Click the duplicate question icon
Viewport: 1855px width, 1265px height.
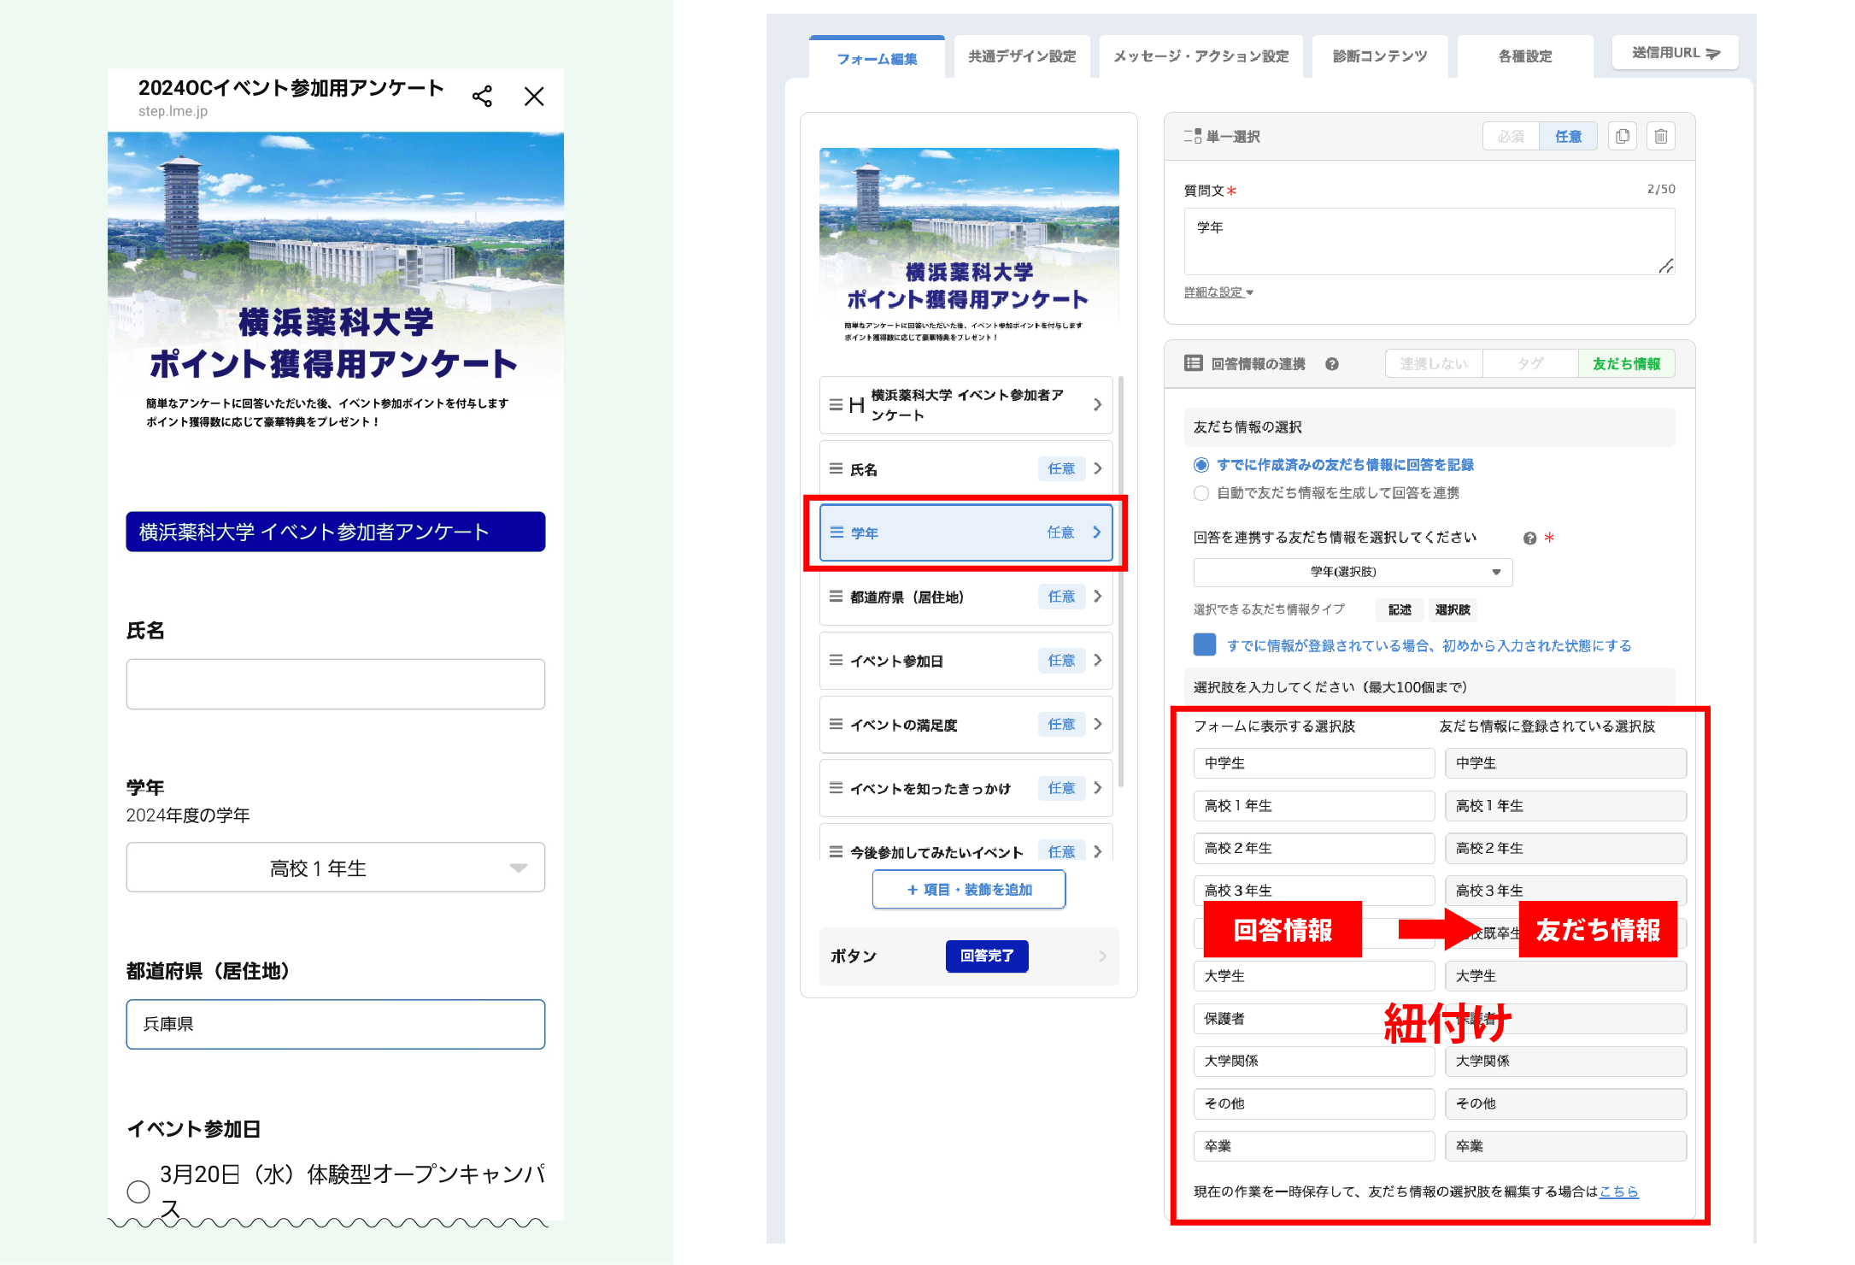1622,137
